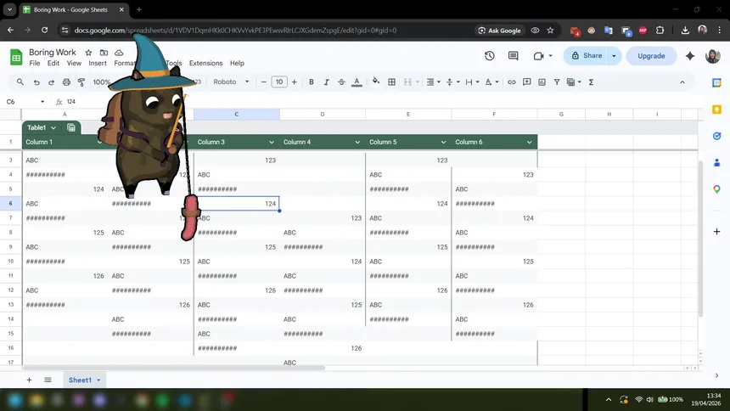Insert a link using toolbar icon
Screen dimensions: 730x411
coord(511,82)
